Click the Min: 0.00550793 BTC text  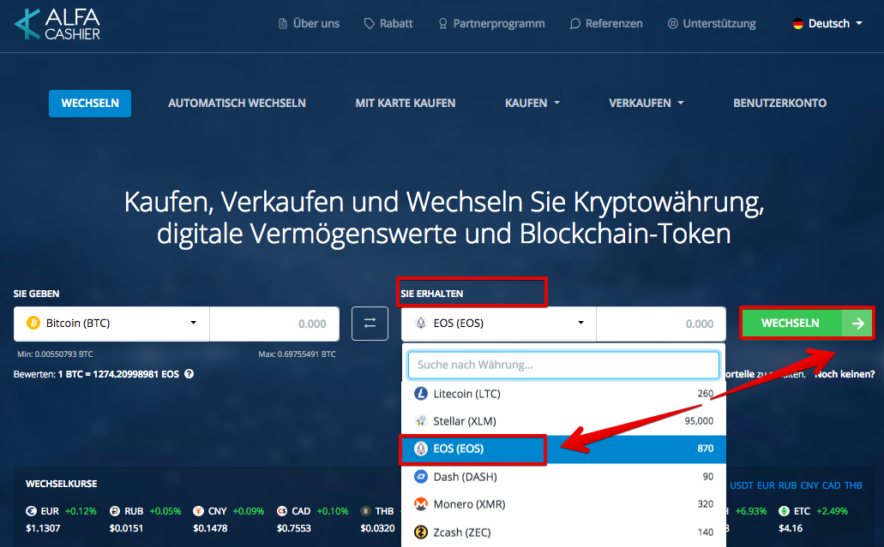coord(55,354)
